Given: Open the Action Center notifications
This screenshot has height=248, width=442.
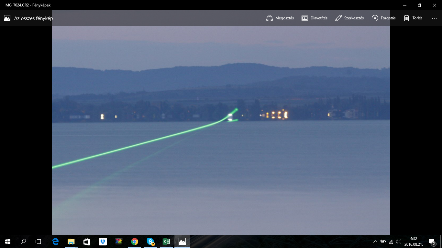Looking at the screenshot, I should (x=432, y=241).
